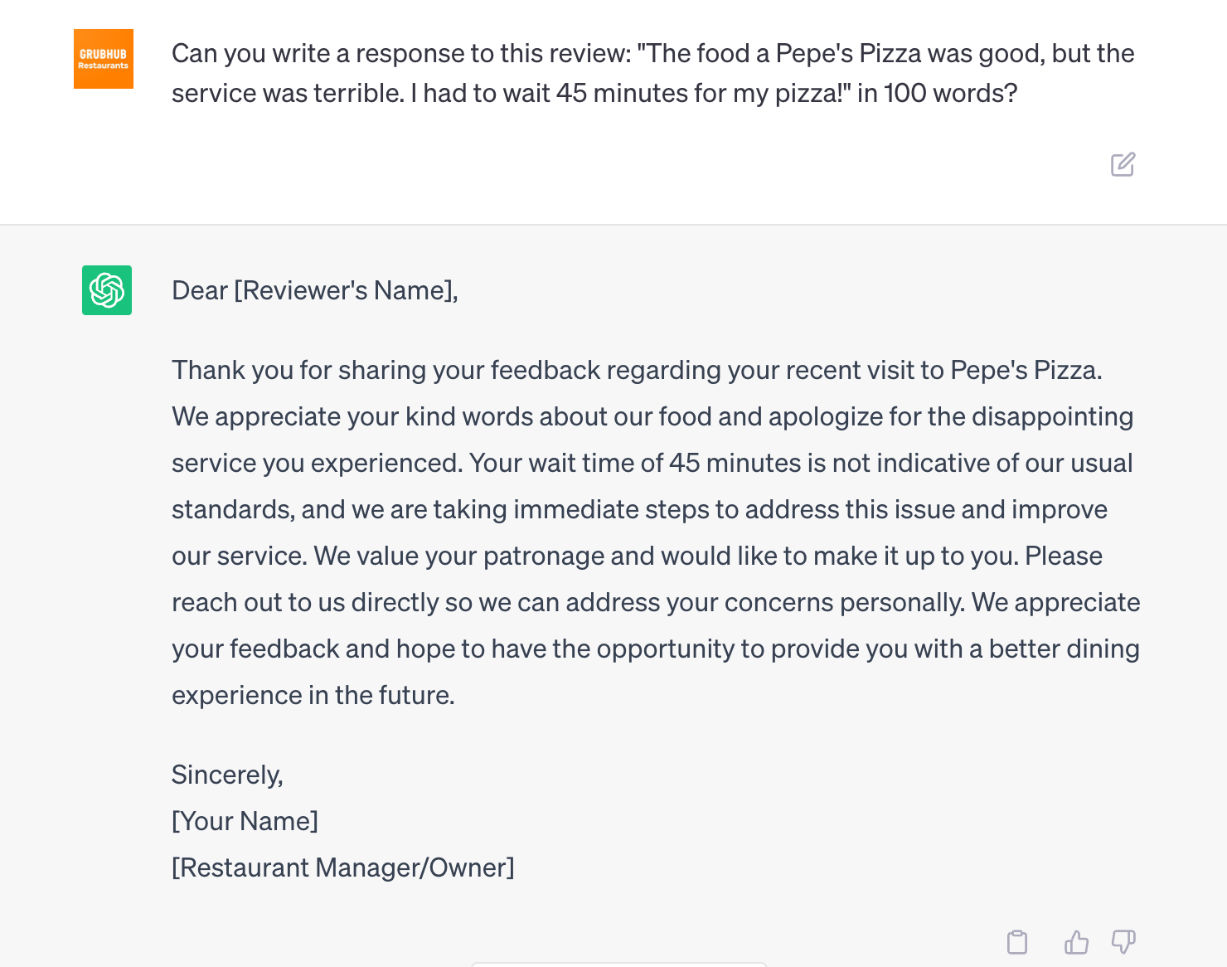
Task: Copy the response with the clipboard icon
Action: [x=1017, y=942]
